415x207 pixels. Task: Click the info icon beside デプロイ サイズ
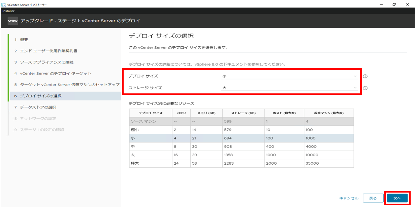coord(365,76)
